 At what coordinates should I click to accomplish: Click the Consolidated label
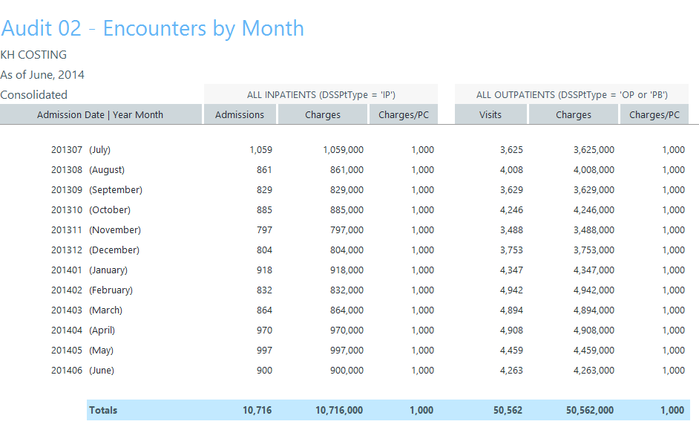[x=34, y=95]
